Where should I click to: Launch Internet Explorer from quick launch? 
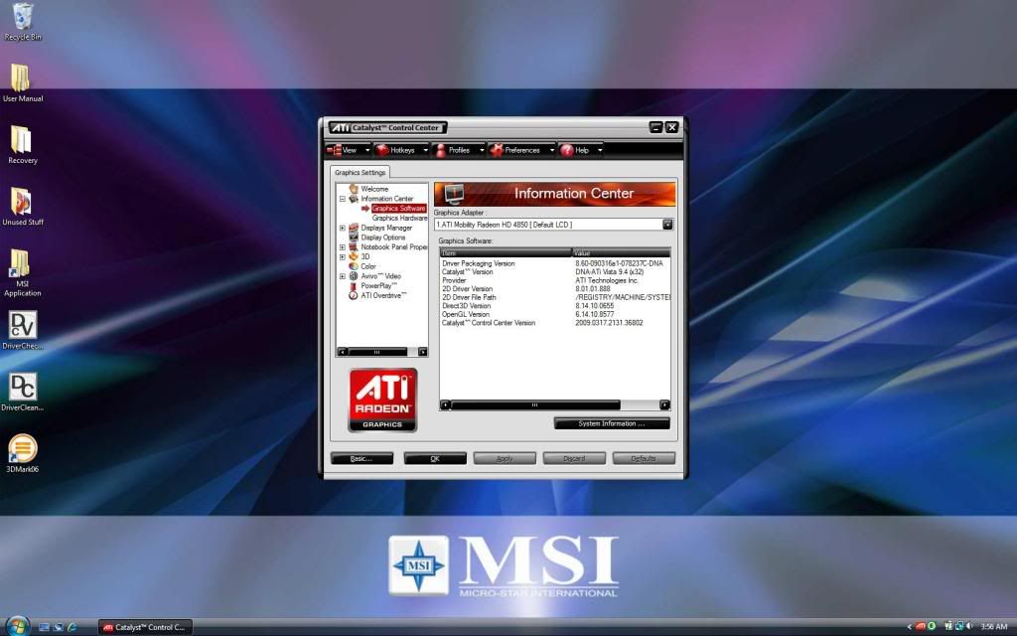click(x=72, y=627)
